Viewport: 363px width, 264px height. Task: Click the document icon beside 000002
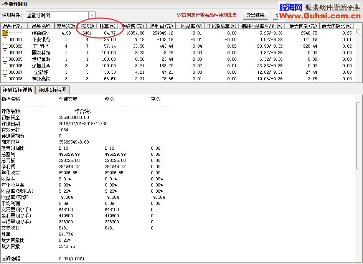[x=5, y=46]
